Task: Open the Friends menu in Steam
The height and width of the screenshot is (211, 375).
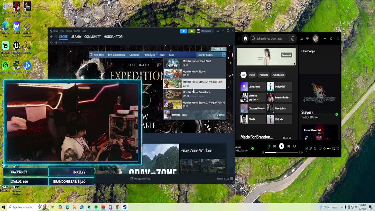Action: tap(69, 31)
